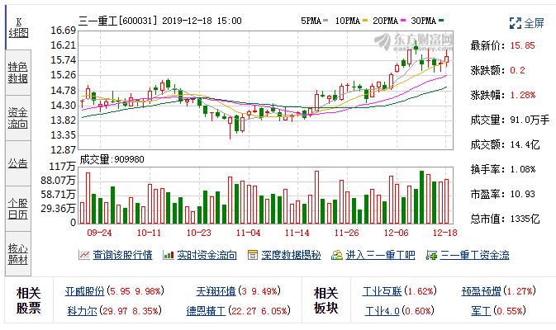Click the 全屏 text link
Image resolution: width=556 pixels, height=330 pixels.
[x=534, y=23]
